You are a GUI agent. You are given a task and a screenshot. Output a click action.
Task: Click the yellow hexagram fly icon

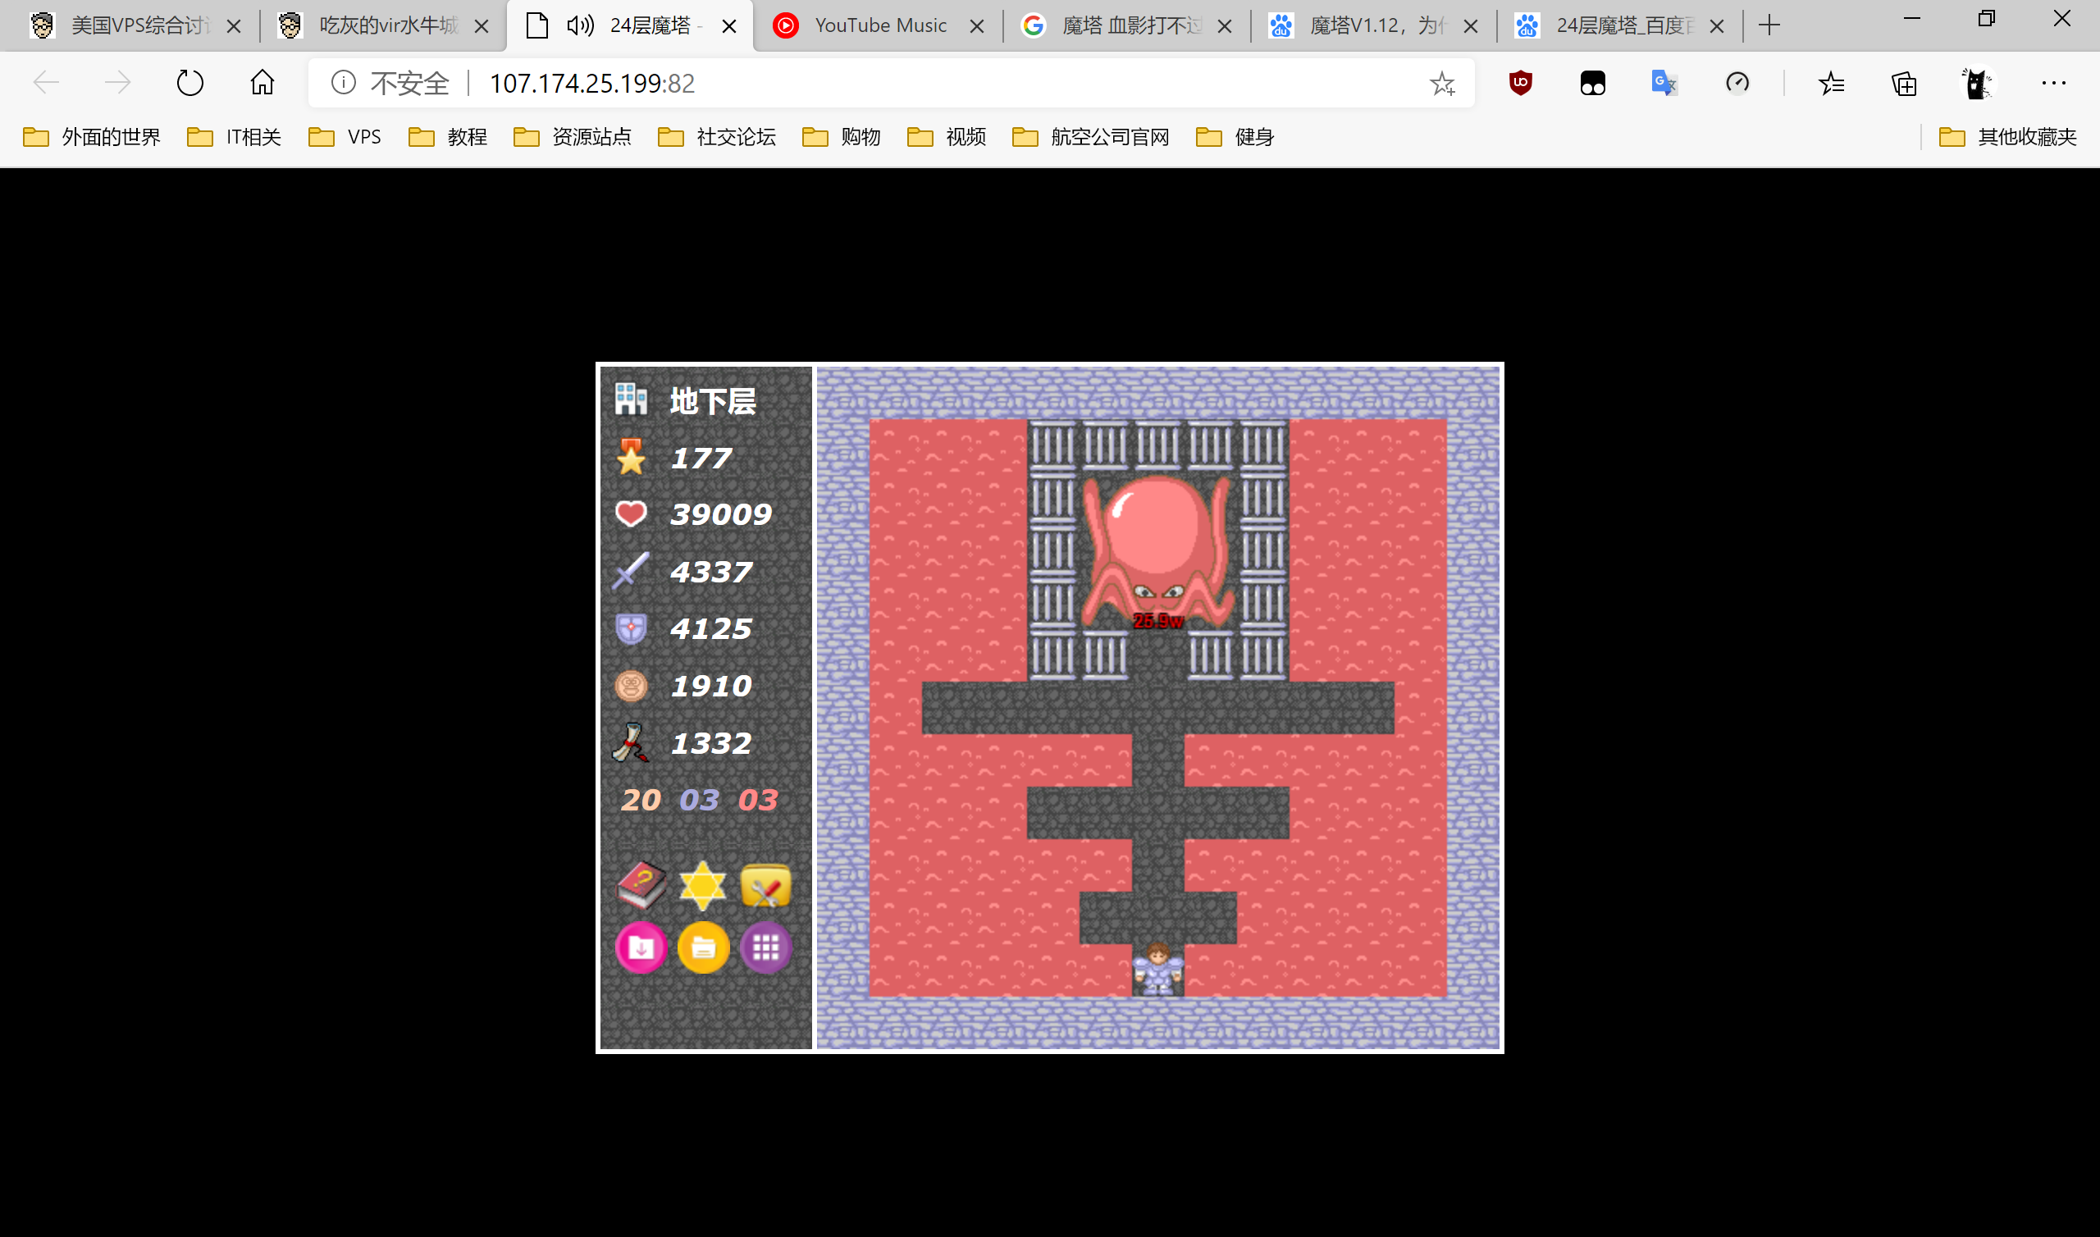point(702,885)
